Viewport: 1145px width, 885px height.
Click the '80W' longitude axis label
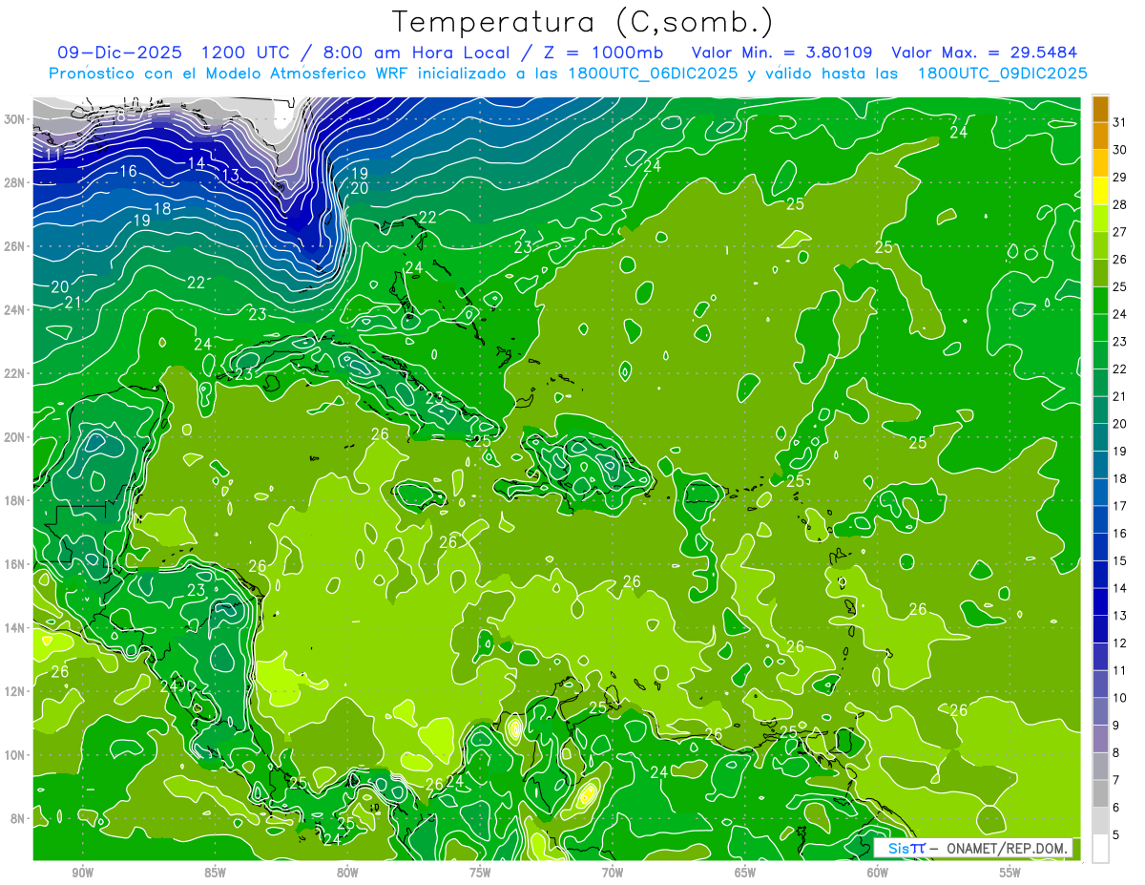point(347,873)
